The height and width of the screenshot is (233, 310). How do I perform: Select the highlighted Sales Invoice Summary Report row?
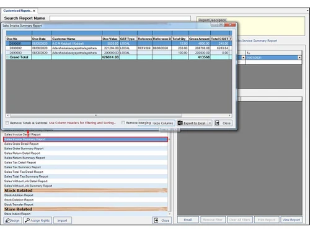click(86, 139)
